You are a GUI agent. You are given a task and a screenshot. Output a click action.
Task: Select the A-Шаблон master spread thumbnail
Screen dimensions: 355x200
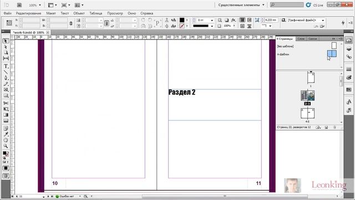click(332, 54)
